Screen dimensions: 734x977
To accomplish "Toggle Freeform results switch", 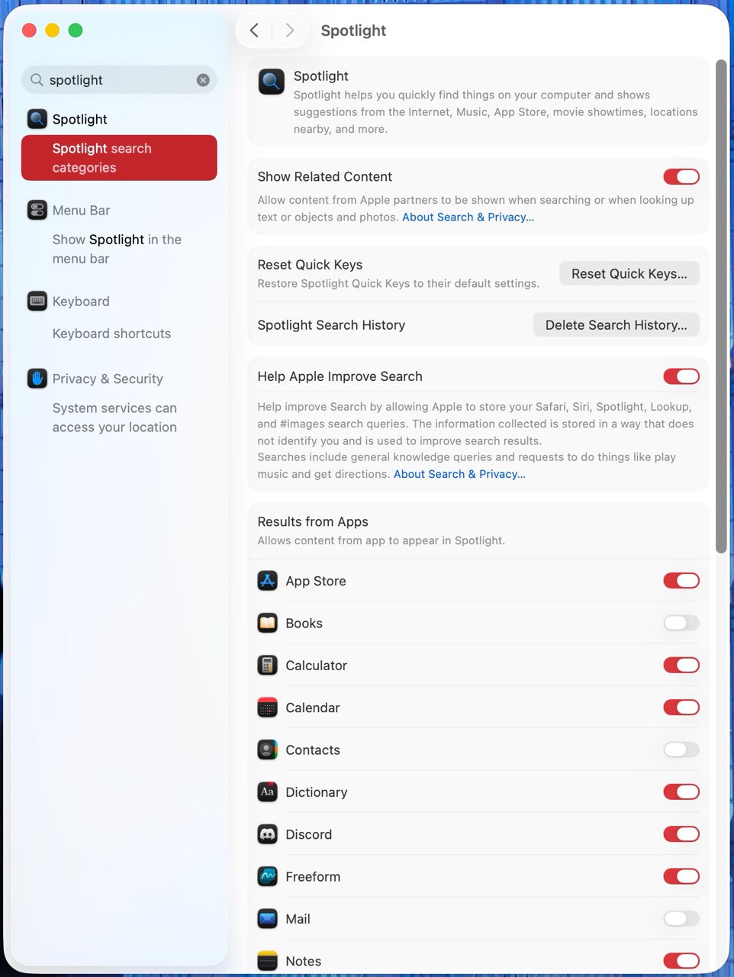I will click(x=681, y=877).
